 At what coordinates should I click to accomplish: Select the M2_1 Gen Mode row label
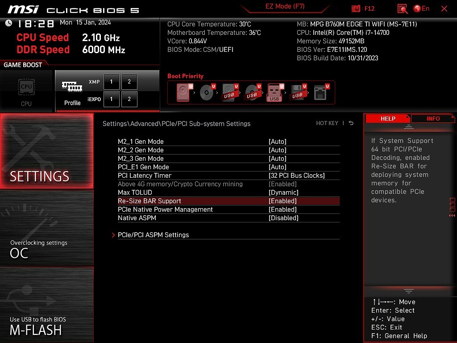tap(141, 142)
